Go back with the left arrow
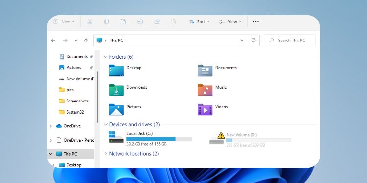This screenshot has width=367, height=183. tap(53, 41)
